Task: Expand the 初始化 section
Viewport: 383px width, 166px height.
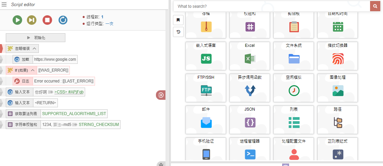Action: coord(35,38)
